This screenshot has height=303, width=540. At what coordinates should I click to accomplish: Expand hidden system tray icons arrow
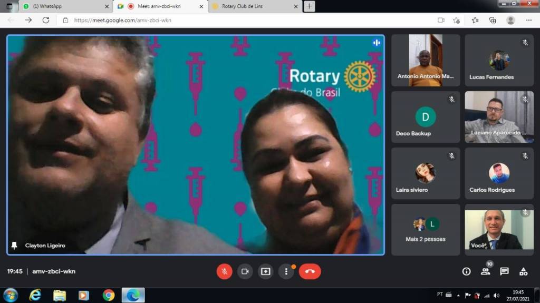(458, 295)
